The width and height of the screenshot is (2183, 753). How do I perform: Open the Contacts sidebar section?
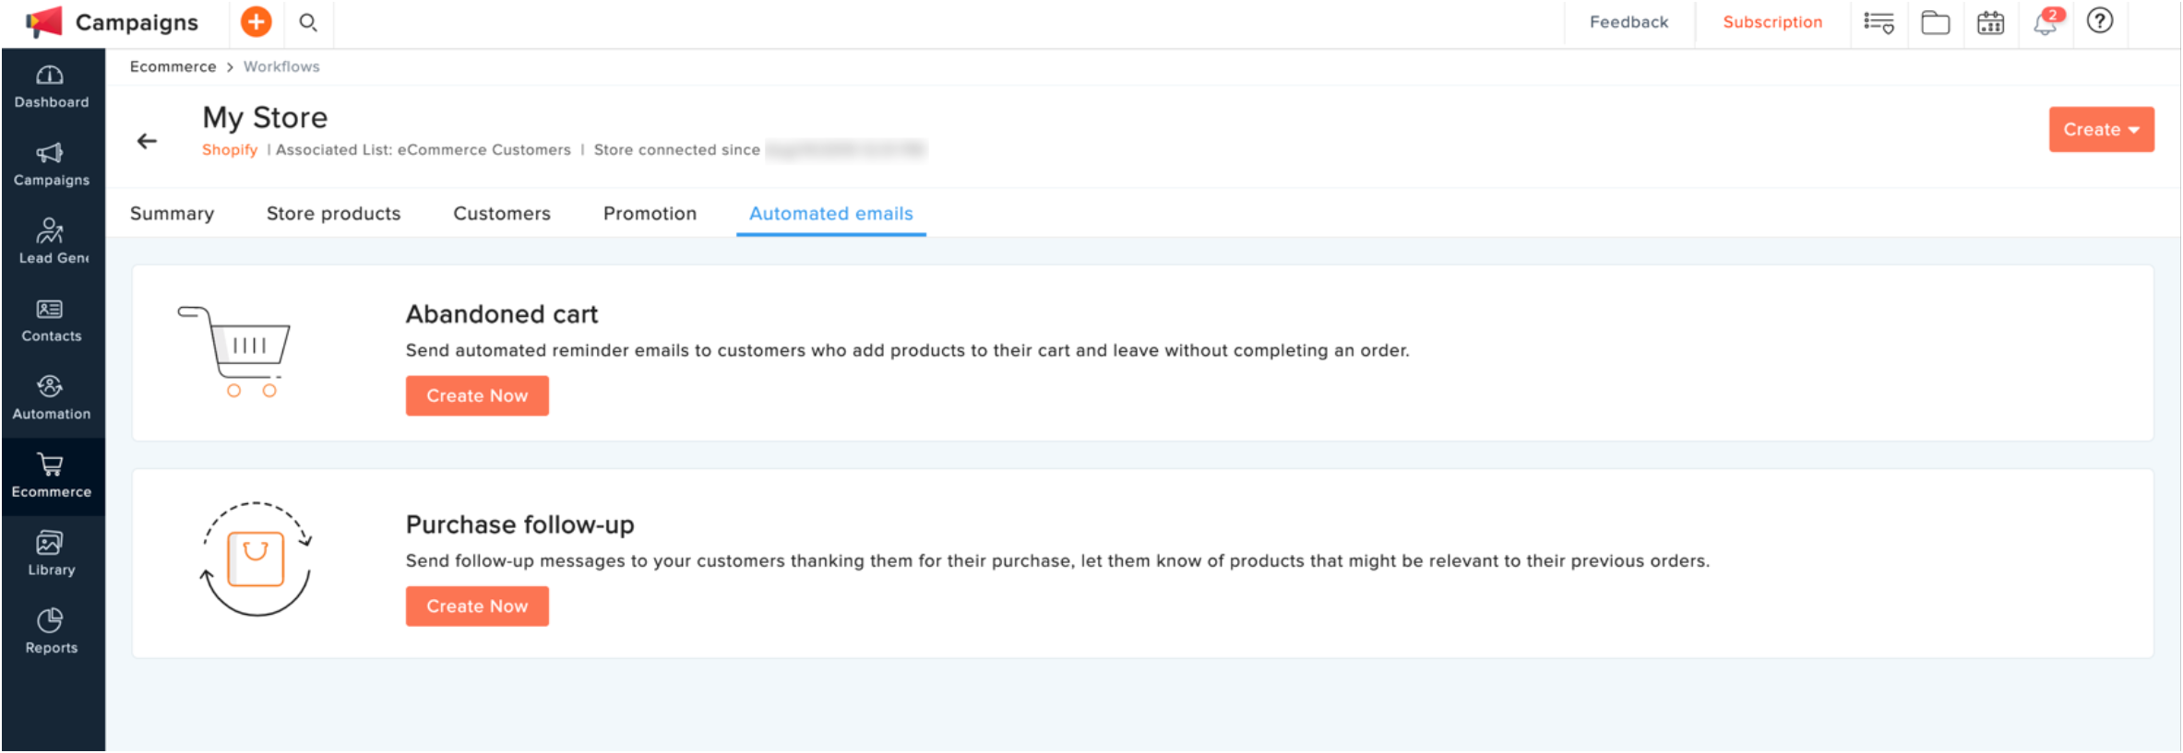click(x=52, y=321)
